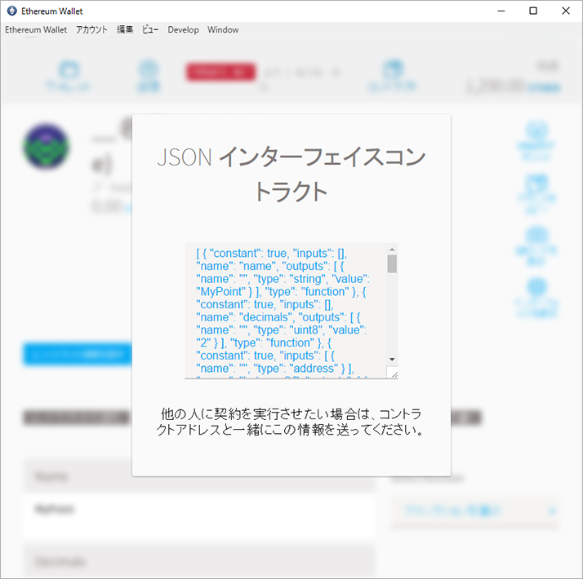Click the JSON text area scroll-up arrow
The width and height of the screenshot is (583, 579).
point(392,250)
